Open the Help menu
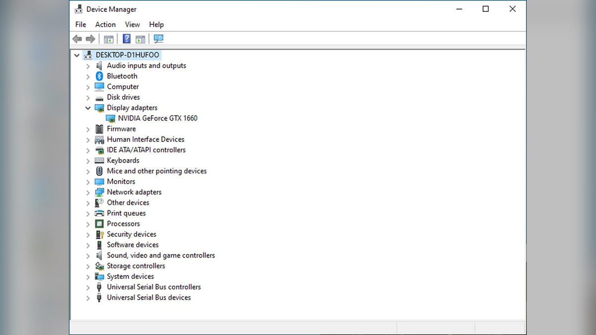596x335 pixels. tap(156, 24)
